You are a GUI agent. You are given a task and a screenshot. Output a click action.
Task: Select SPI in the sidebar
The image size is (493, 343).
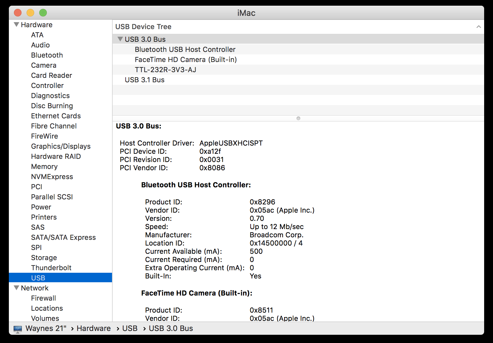[36, 247]
